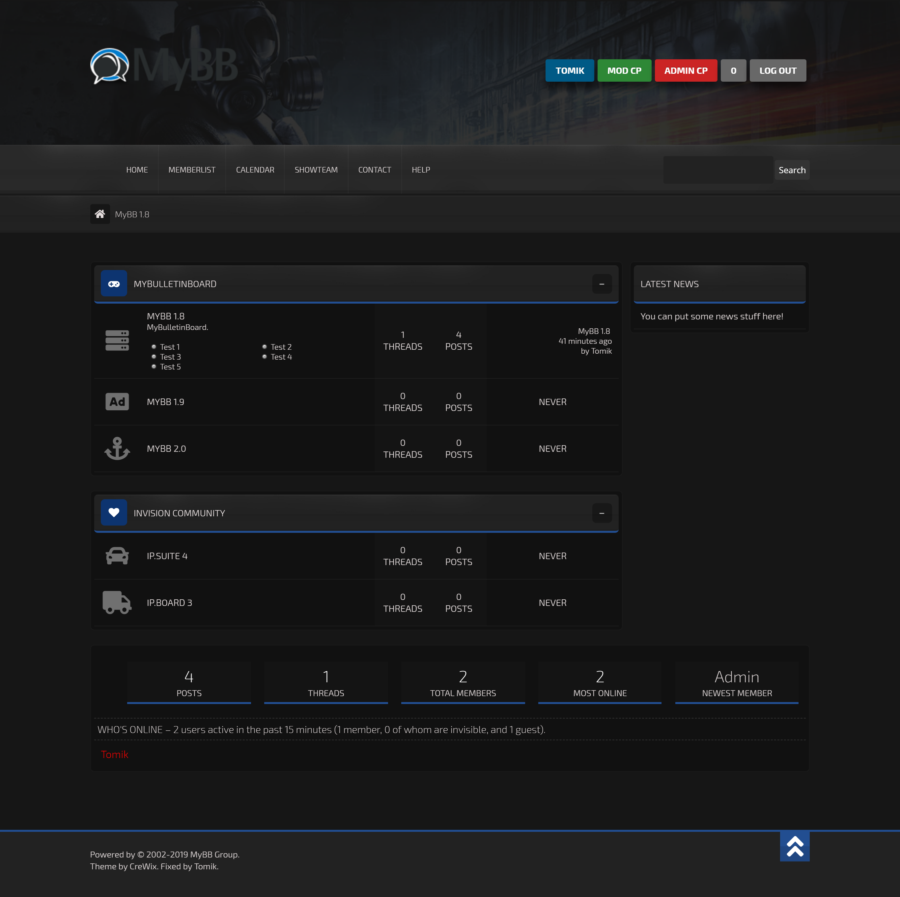Open the Calendar menu item
Viewport: 900px width, 897px height.
coord(255,170)
